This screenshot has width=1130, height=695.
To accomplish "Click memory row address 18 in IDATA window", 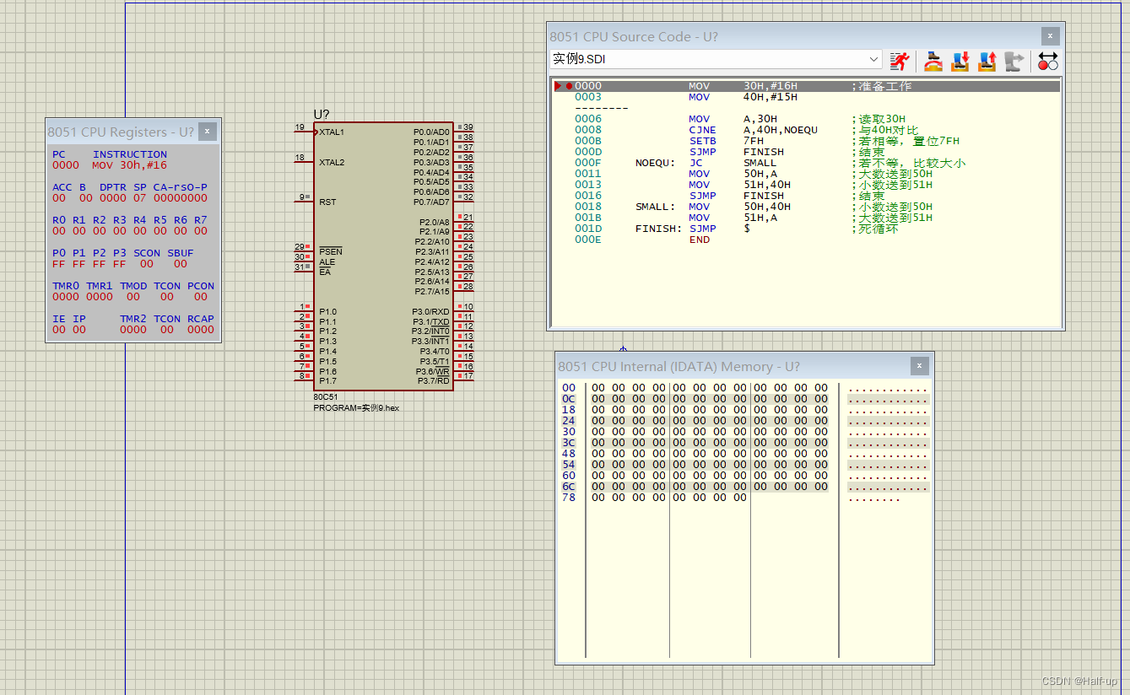I will (569, 410).
